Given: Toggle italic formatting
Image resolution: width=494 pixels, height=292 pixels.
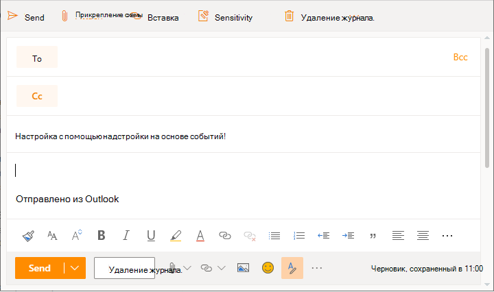Looking at the screenshot, I should pyautogui.click(x=126, y=235).
